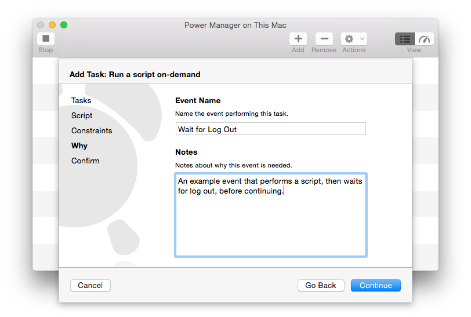Click the Event Name text field
Viewport: 471px width, 317px height.
[x=270, y=129]
